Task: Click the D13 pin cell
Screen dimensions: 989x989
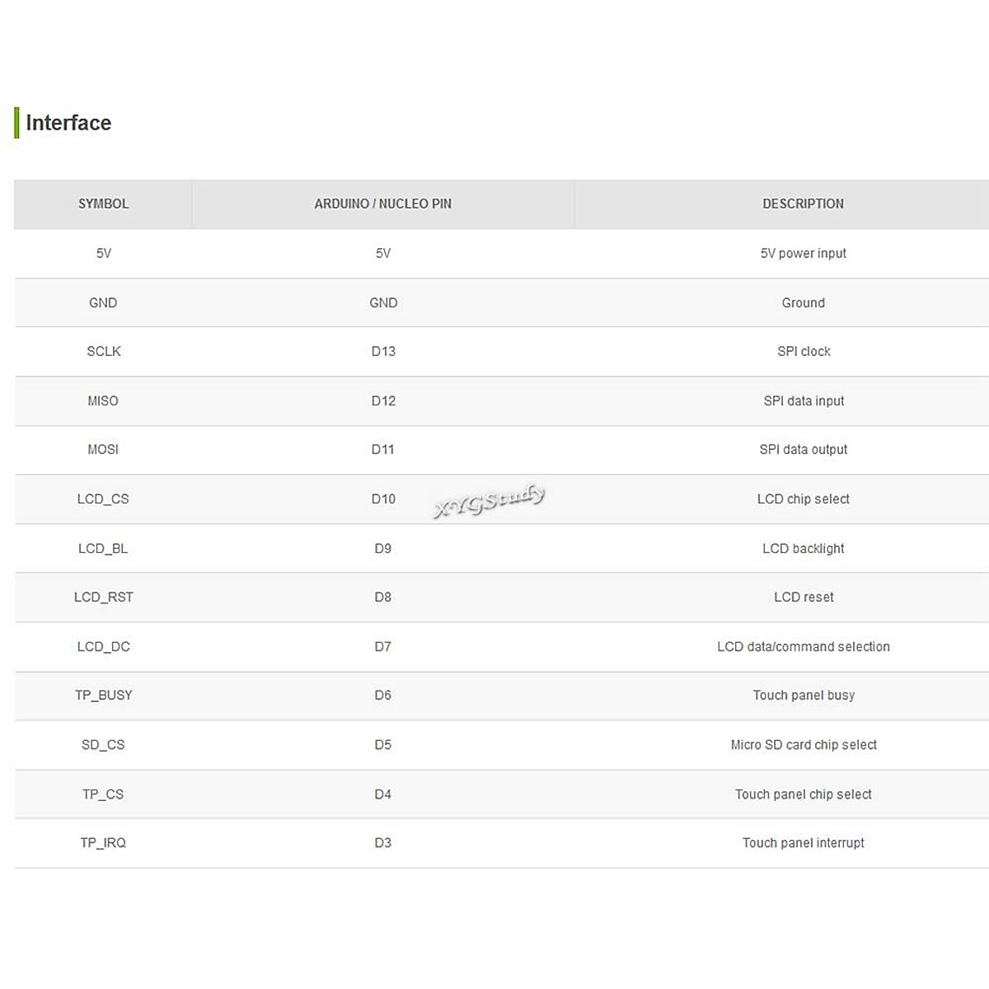Action: pyautogui.click(x=383, y=351)
